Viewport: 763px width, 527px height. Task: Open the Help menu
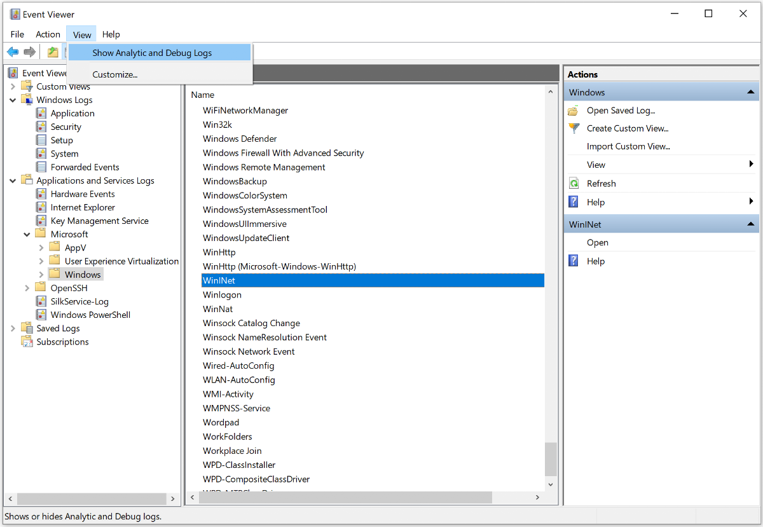point(111,34)
